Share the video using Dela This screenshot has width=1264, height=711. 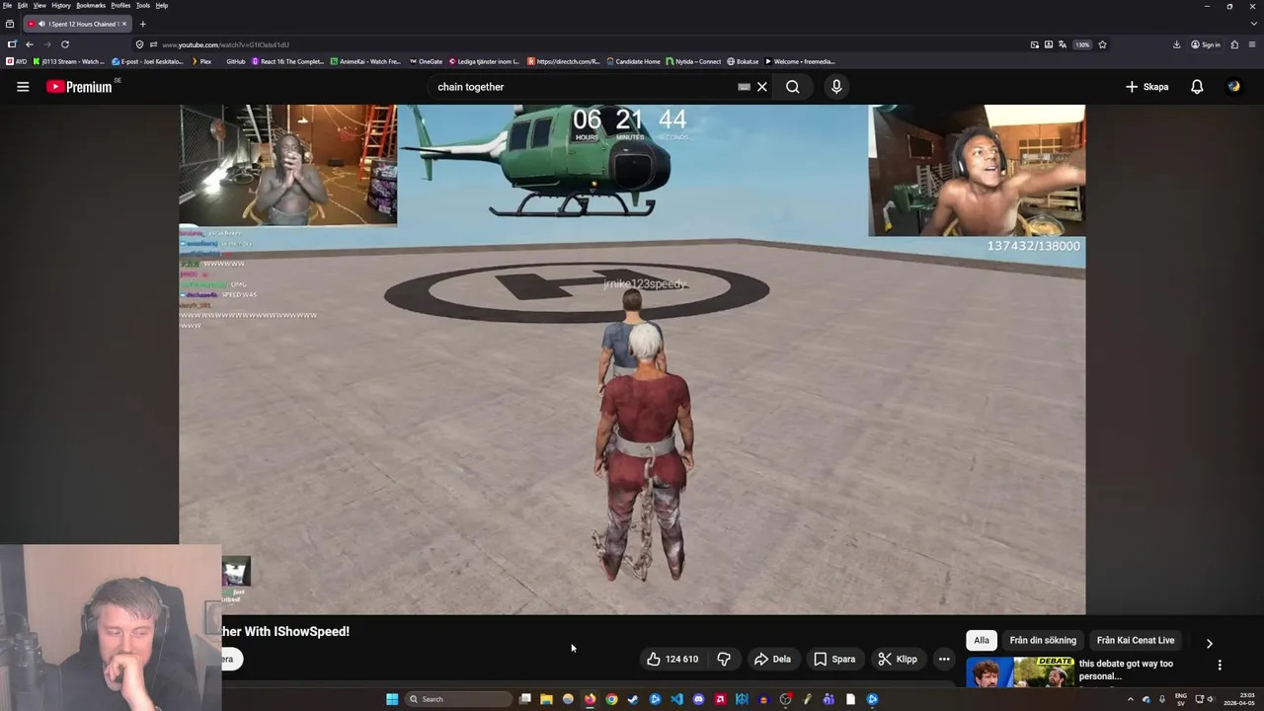(772, 659)
